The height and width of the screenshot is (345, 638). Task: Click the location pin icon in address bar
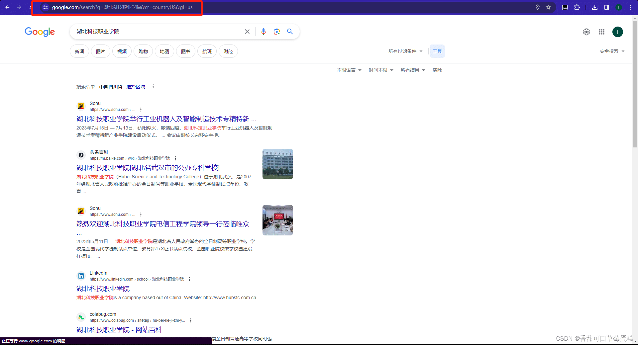coord(537,7)
